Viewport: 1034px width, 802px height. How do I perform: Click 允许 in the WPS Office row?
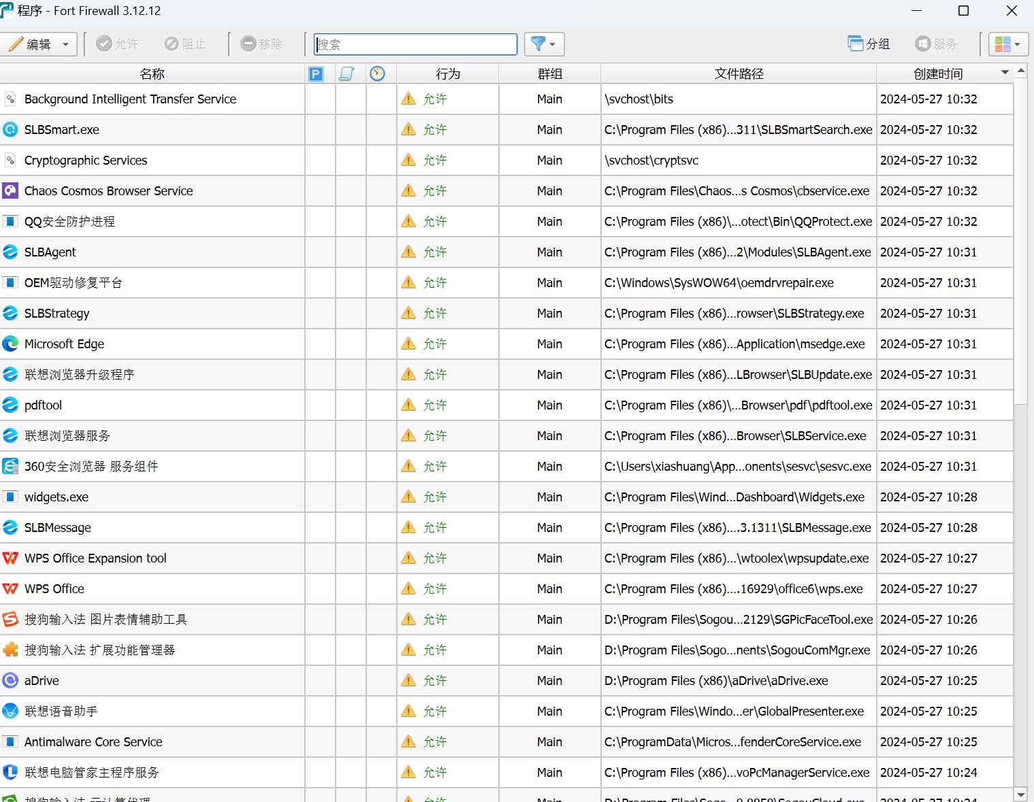pyautogui.click(x=435, y=589)
